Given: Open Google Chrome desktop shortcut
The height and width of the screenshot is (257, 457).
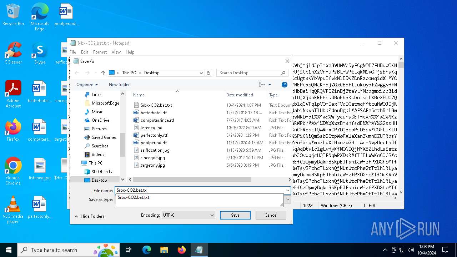Looking at the screenshot, I should 13,171.
